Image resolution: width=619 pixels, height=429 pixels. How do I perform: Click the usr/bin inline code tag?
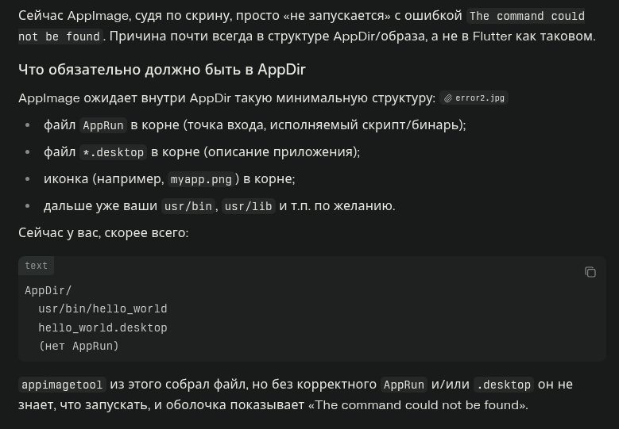point(188,206)
